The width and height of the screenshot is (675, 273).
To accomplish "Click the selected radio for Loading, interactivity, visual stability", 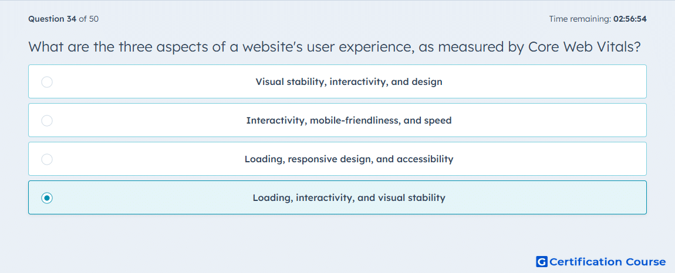I will point(47,198).
